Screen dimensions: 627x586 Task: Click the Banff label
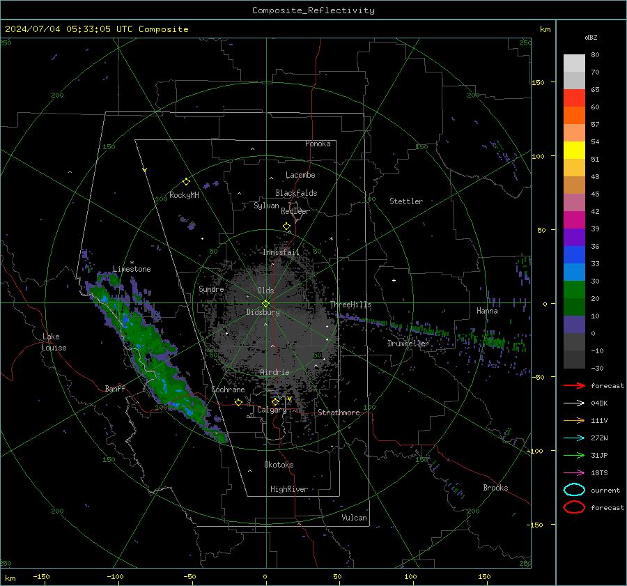pyautogui.click(x=115, y=388)
